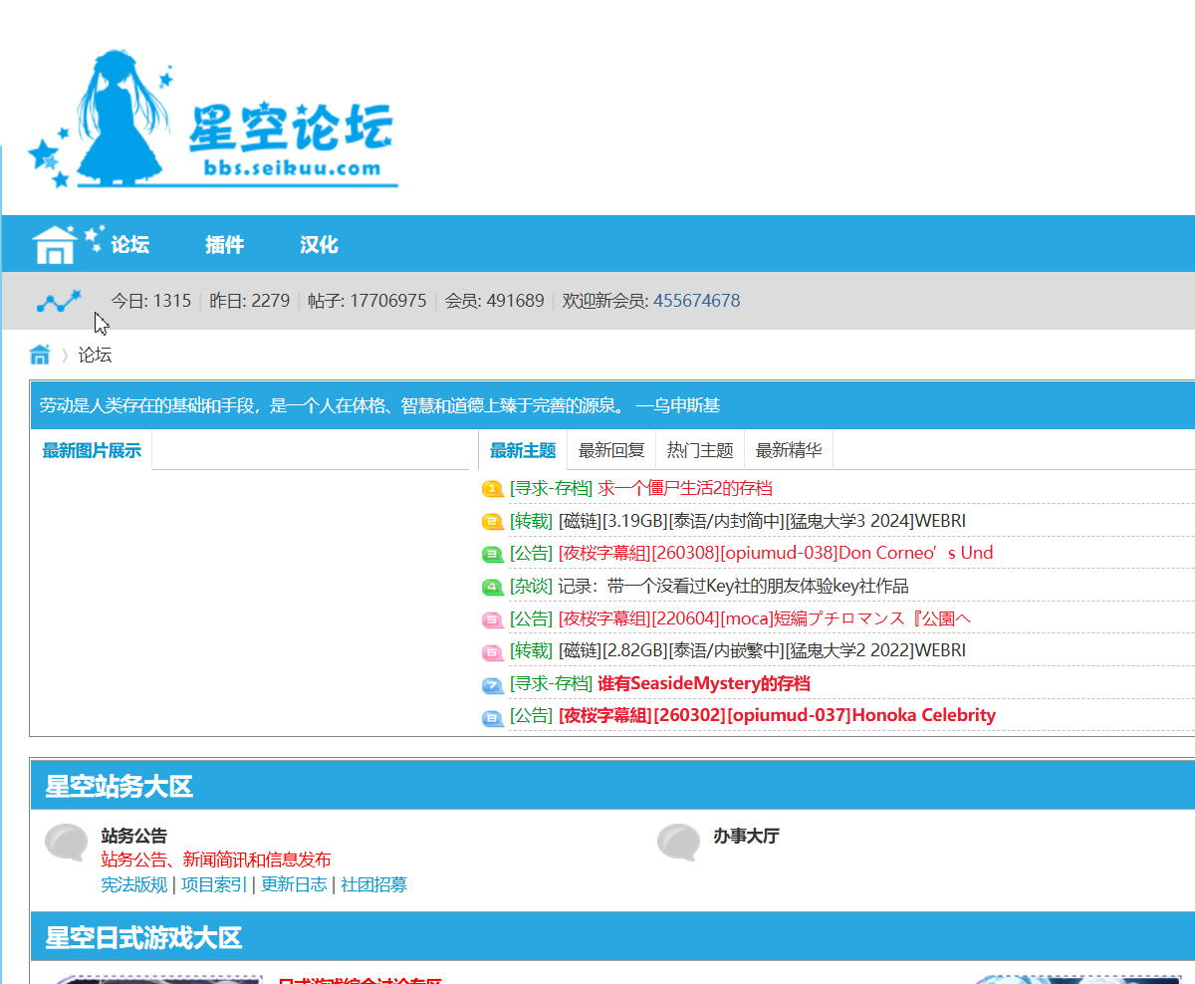This screenshot has width=1195, height=984.
Task: Click the number 1 rank badge icon
Action: point(492,489)
